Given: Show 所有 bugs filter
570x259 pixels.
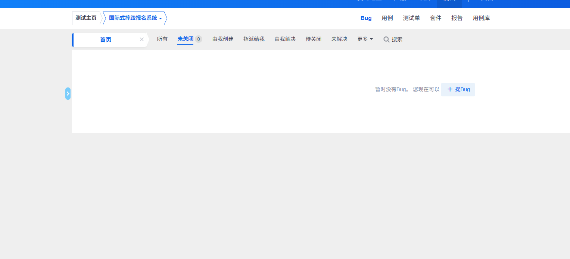Looking at the screenshot, I should point(162,39).
